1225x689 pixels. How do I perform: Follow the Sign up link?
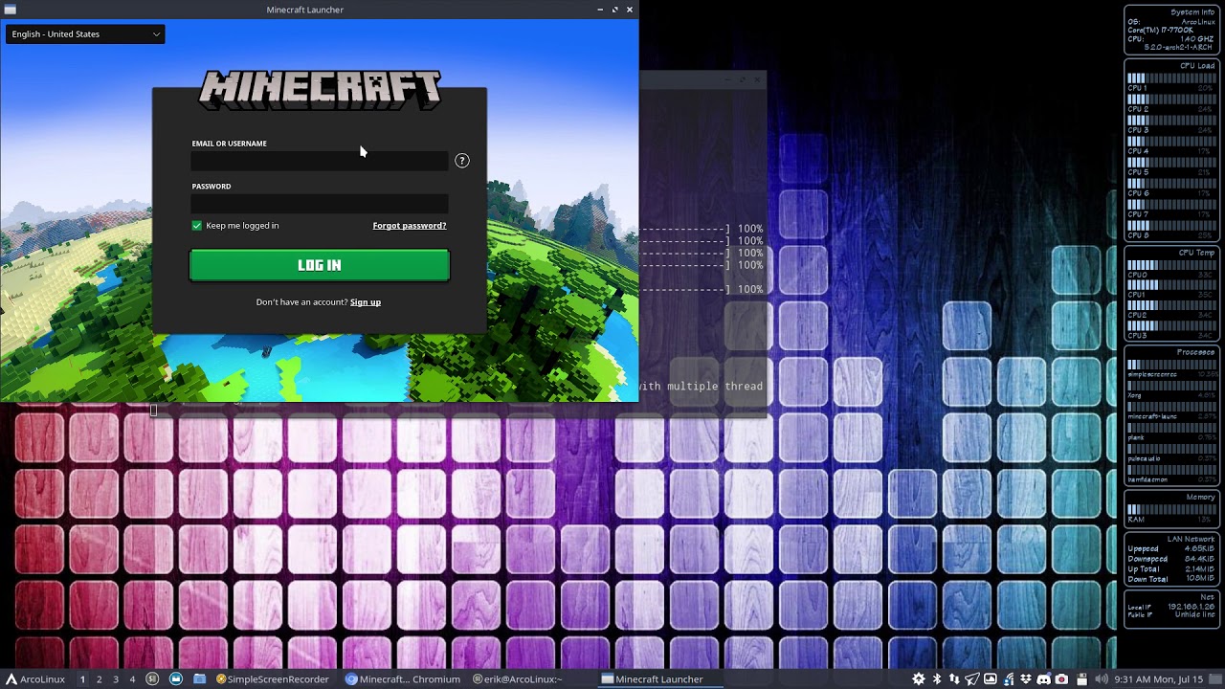(366, 302)
